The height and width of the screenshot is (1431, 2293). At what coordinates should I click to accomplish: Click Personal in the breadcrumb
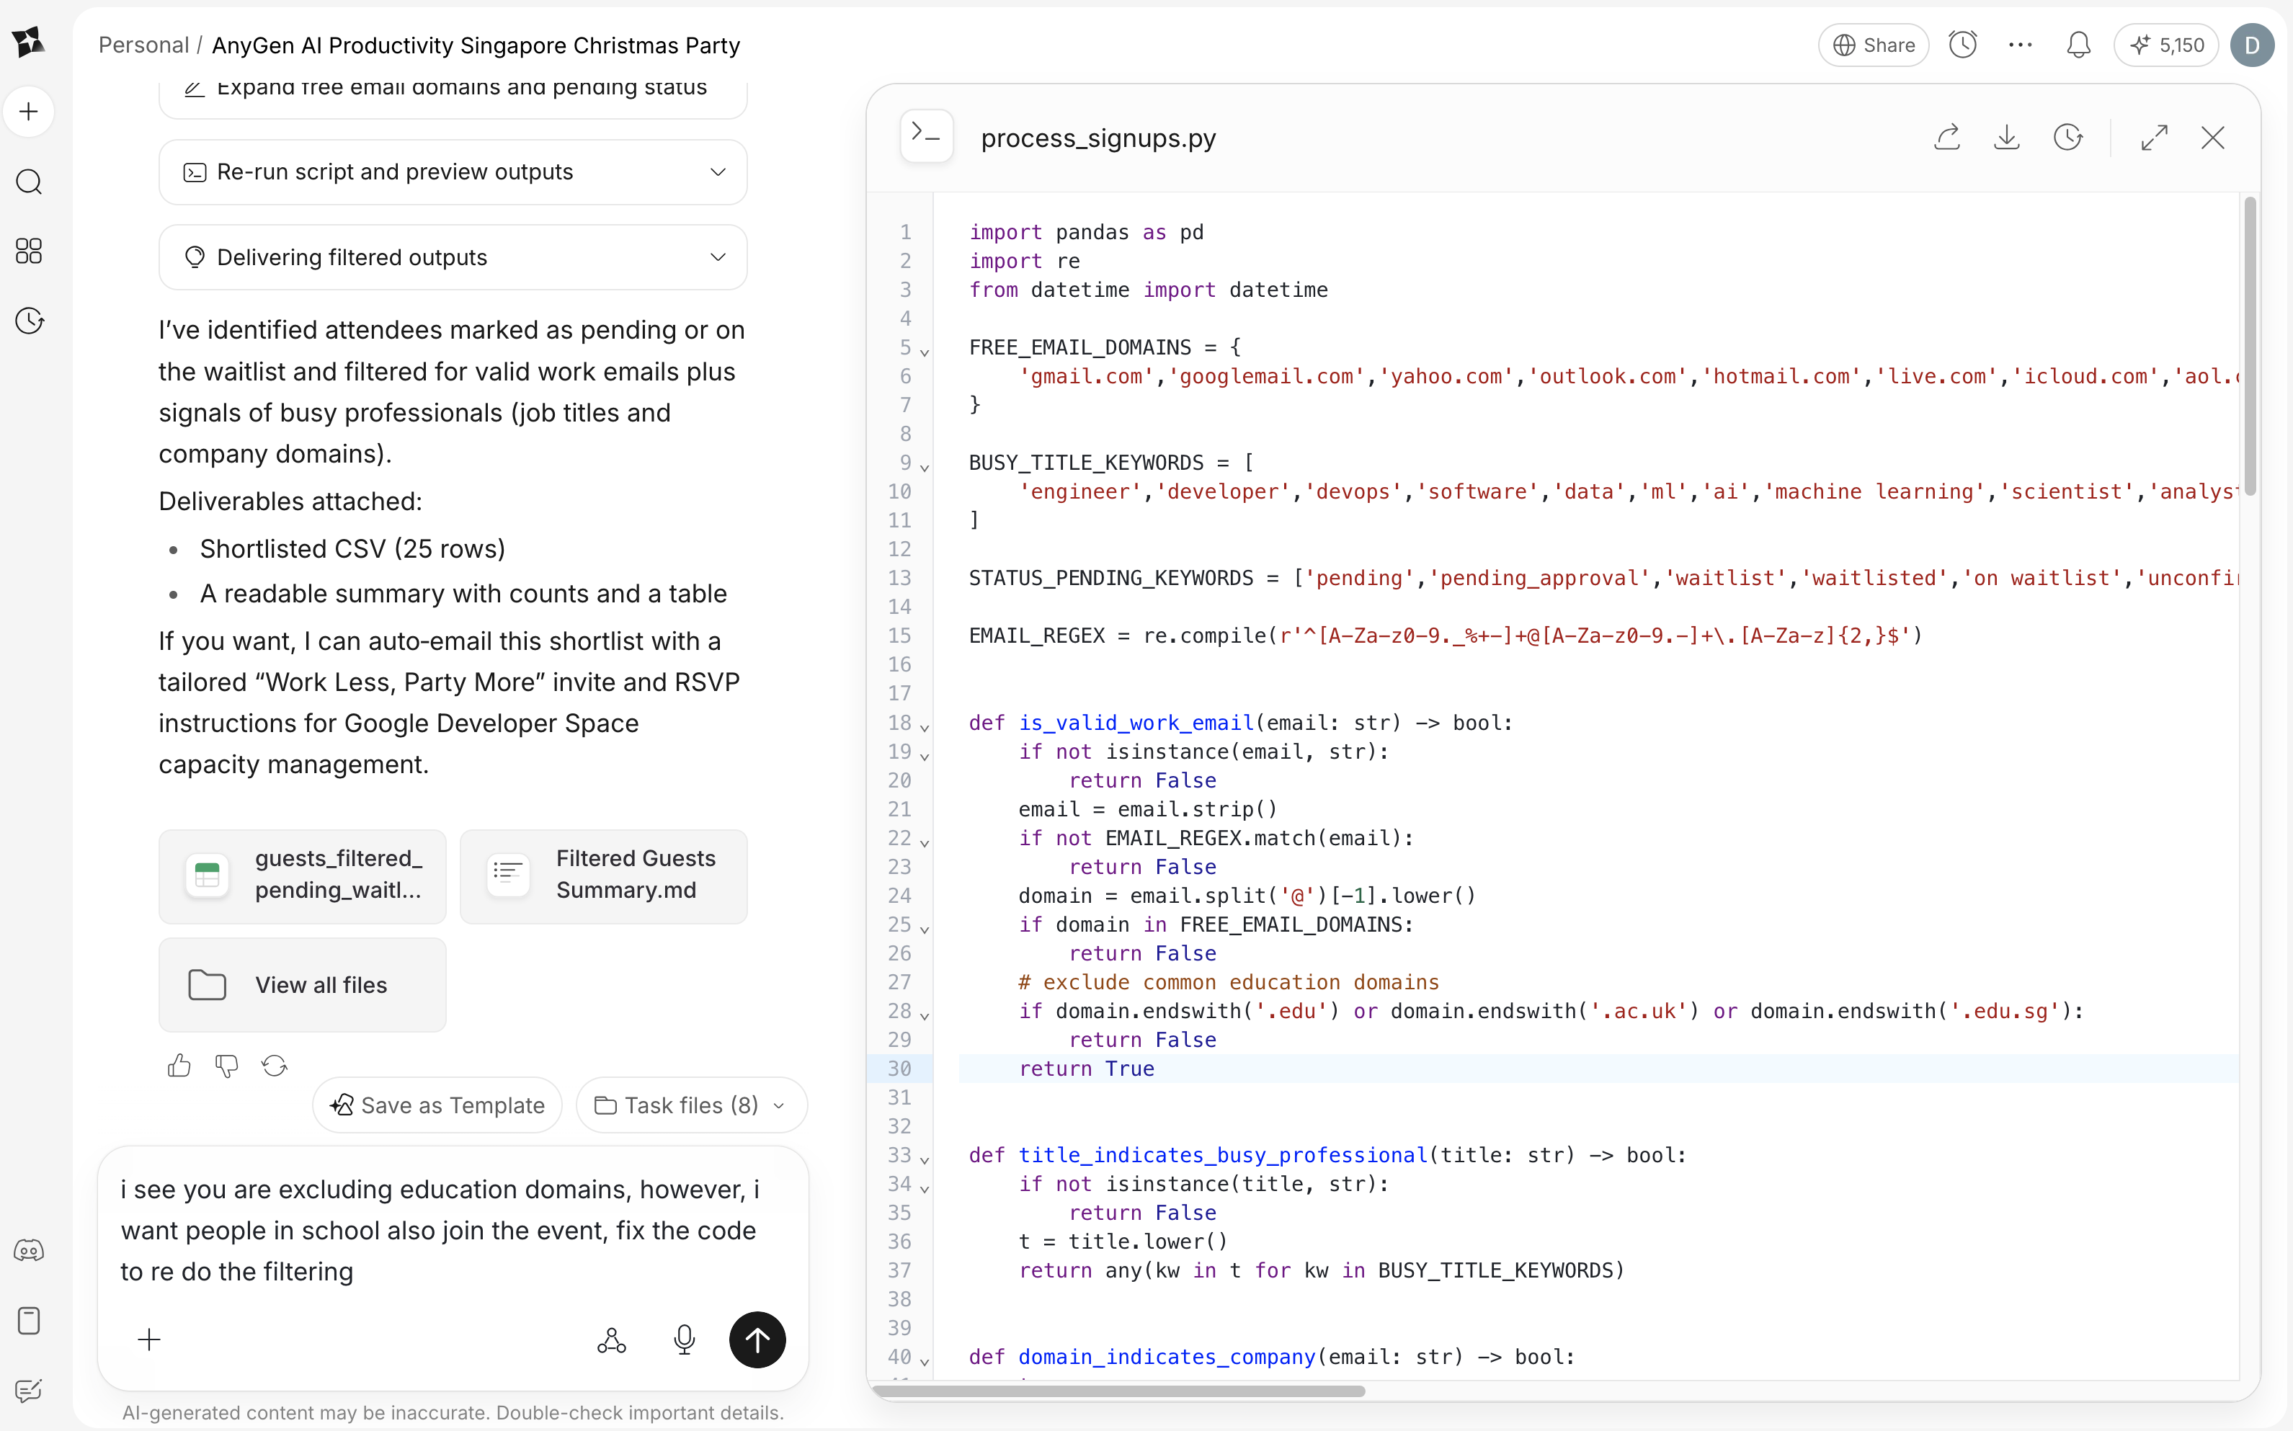(x=143, y=45)
